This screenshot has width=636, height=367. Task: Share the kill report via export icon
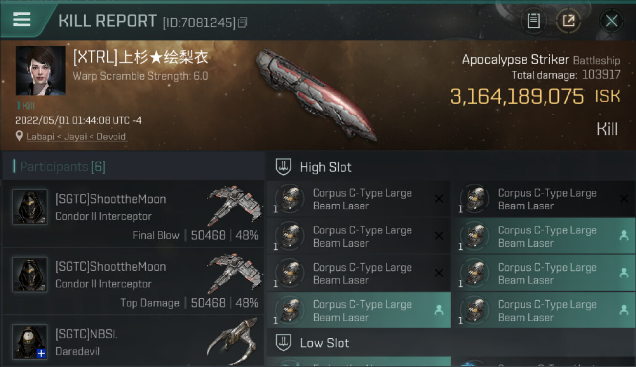pyautogui.click(x=568, y=21)
